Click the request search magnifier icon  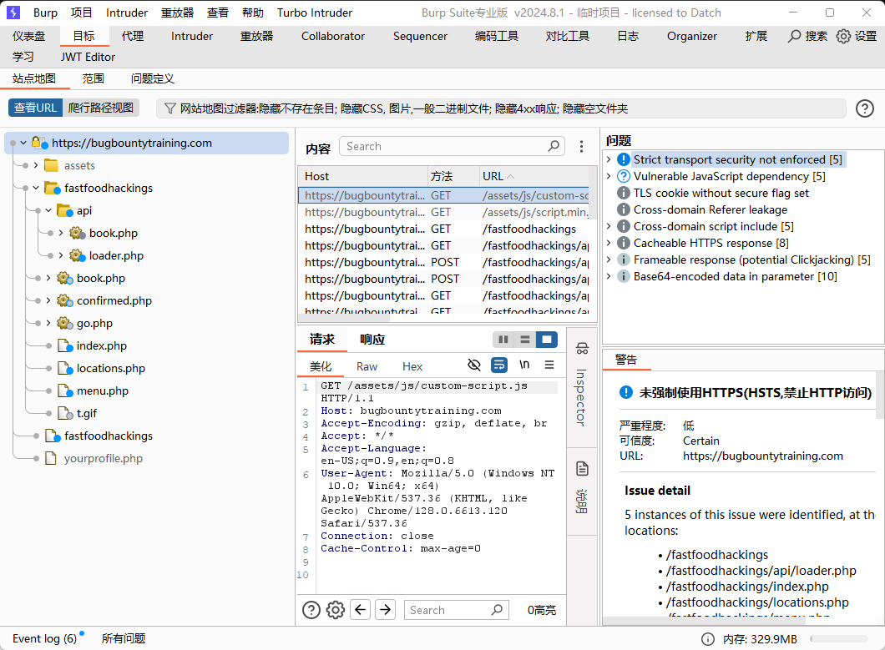497,610
